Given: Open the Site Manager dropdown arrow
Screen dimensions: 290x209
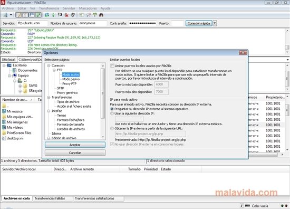Looking at the screenshot, I should (11, 15).
